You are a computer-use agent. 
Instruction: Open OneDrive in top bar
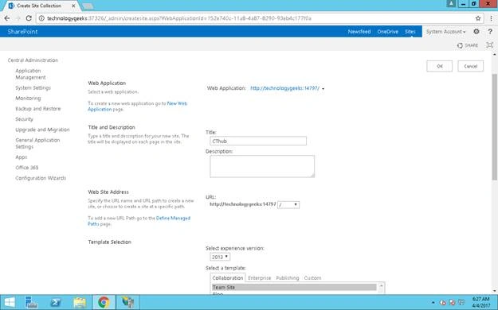(x=387, y=31)
